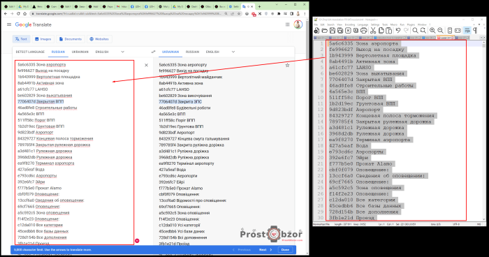Open the Google account avatar on Translate page
Screen dimensions: 489x257
coord(298,24)
